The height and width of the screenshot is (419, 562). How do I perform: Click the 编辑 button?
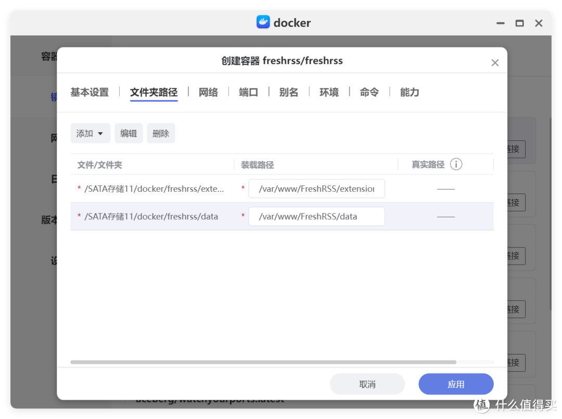coord(129,133)
